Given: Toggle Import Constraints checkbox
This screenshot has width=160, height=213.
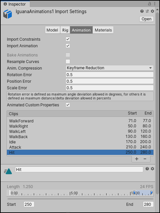Looking at the screenshot, I should point(68,39).
